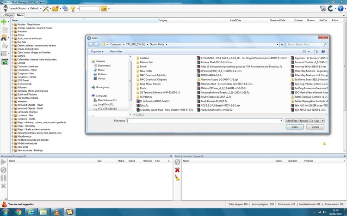Switch to the Mods tab
Image resolution: width=347 pixels, height=216 pixels.
click(x=20, y=15)
